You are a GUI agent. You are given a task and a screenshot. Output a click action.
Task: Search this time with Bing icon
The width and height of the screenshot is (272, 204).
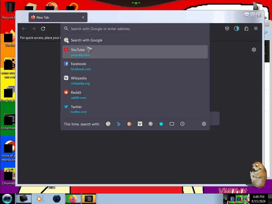click(x=119, y=124)
